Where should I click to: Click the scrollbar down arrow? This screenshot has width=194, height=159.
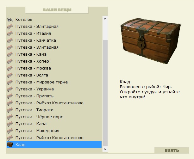click(x=105, y=149)
